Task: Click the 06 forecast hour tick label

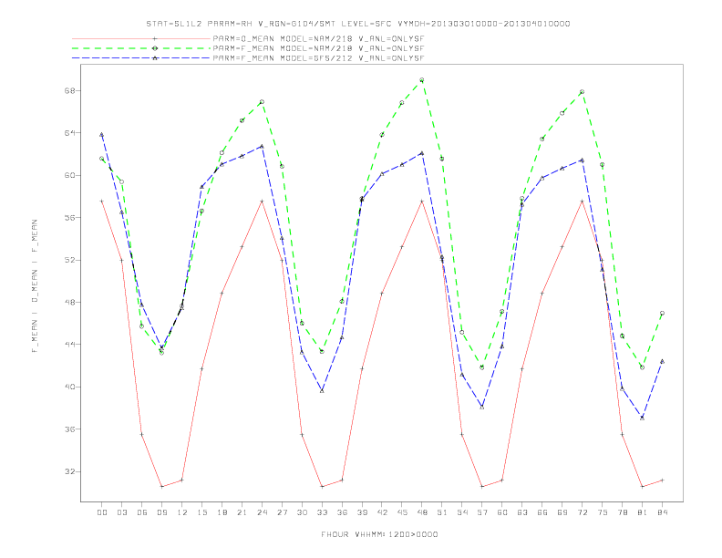Action: tap(142, 512)
